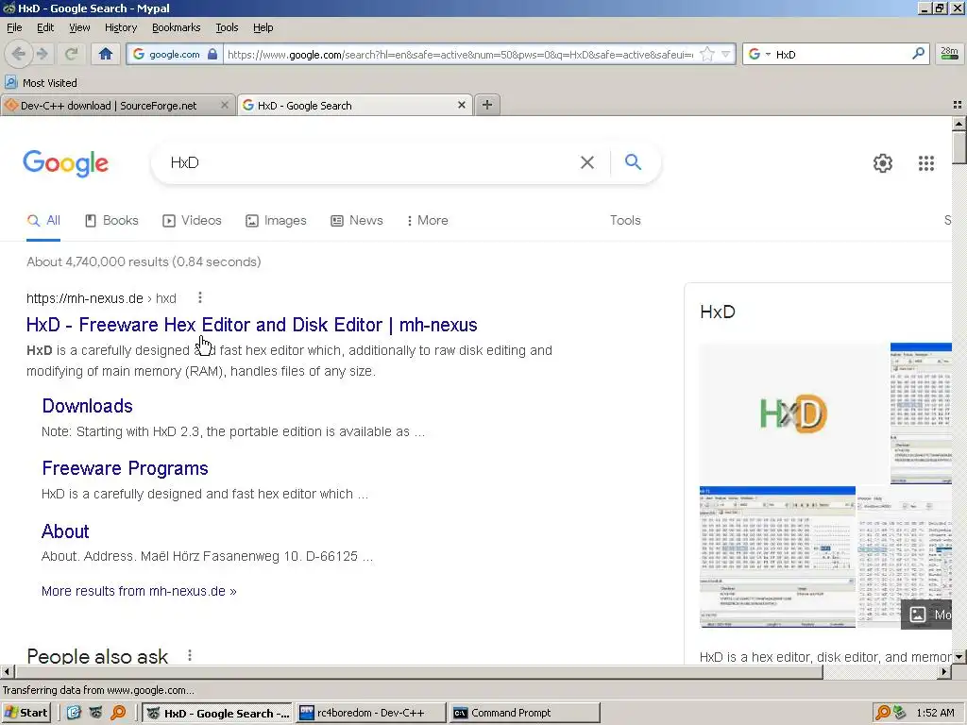Open the View menu
The height and width of the screenshot is (725, 967).
(x=79, y=27)
